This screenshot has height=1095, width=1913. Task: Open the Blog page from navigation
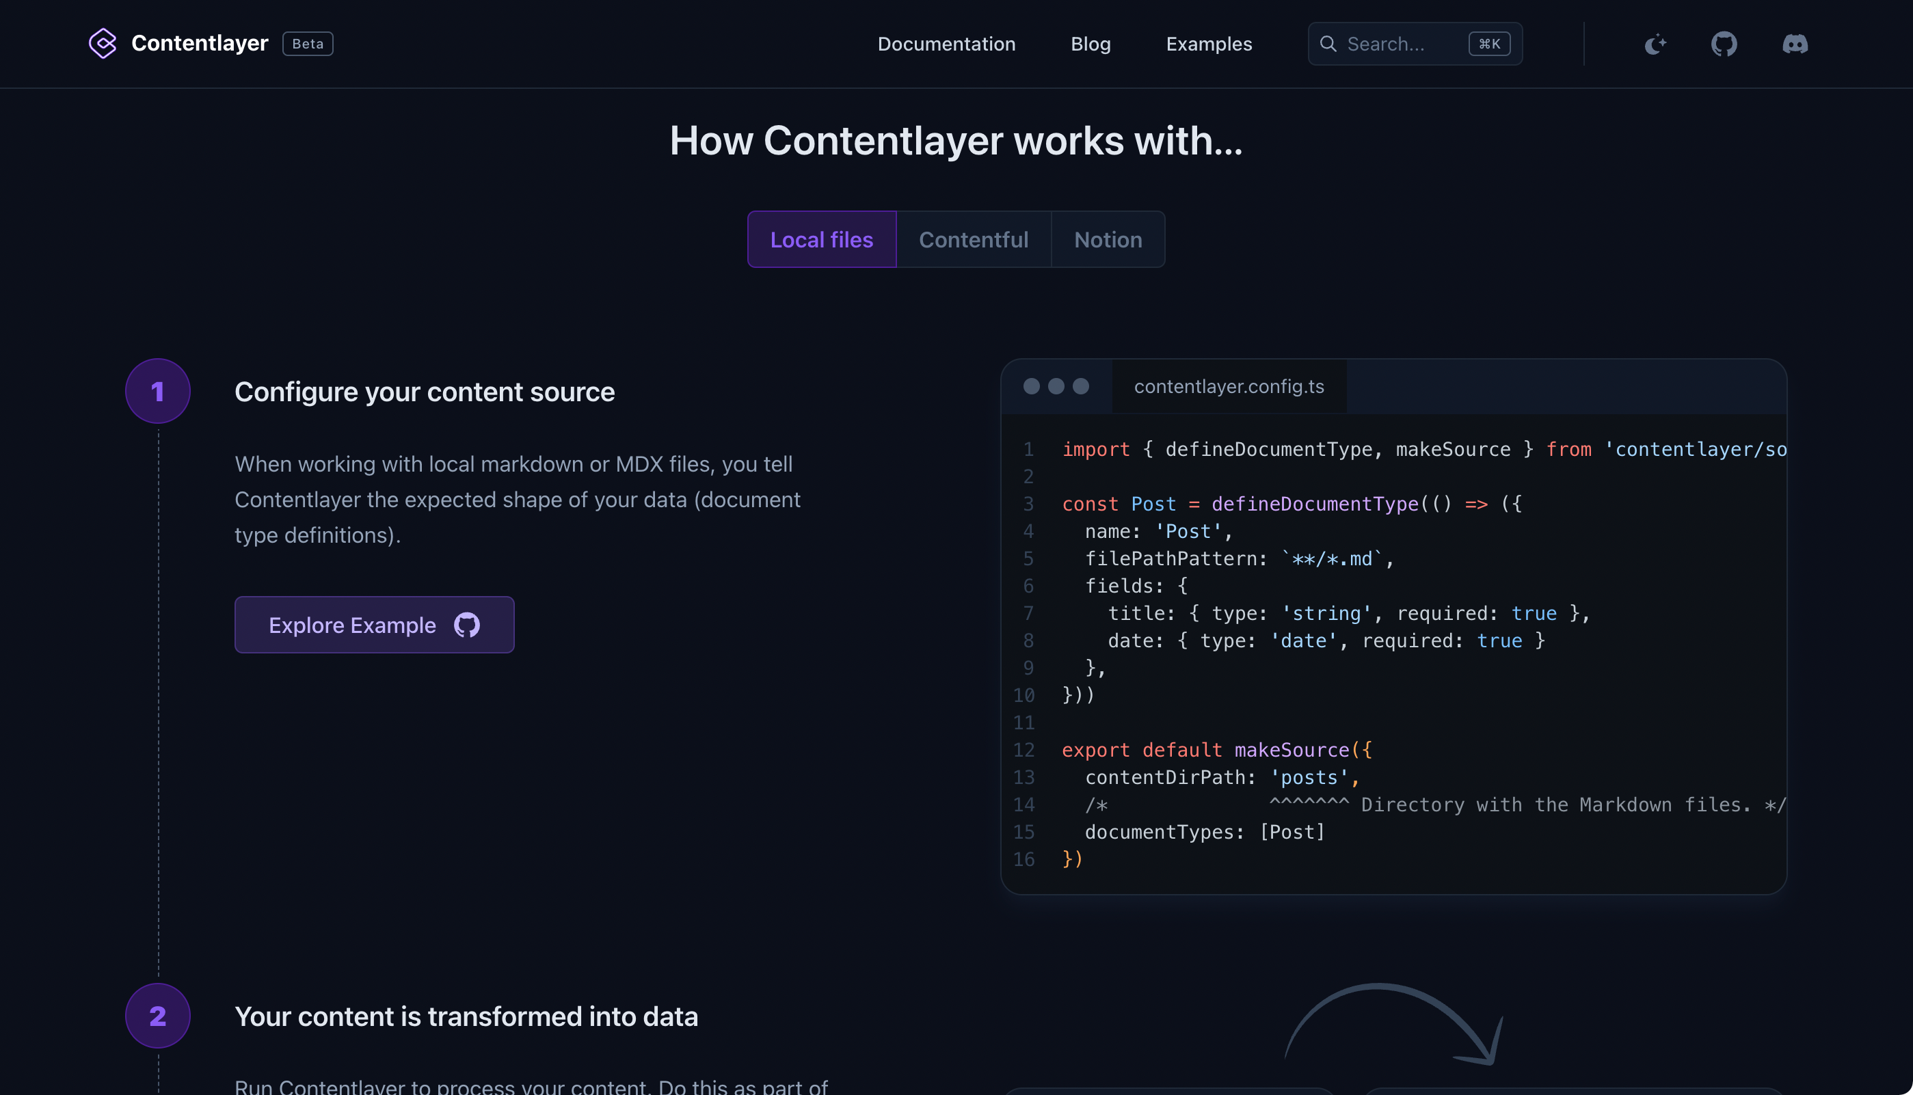[1091, 44]
